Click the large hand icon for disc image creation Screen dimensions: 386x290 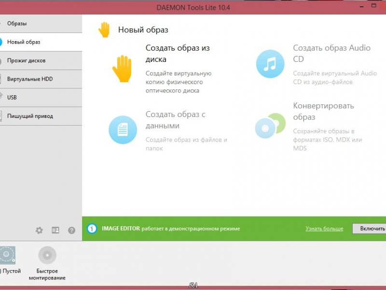coord(123,69)
